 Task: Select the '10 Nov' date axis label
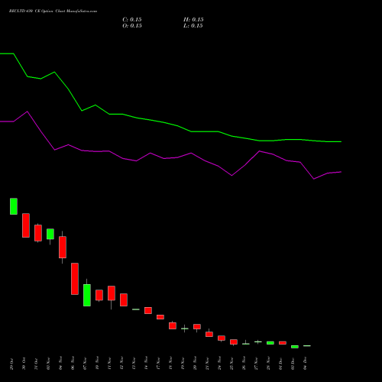click(x=97, y=364)
